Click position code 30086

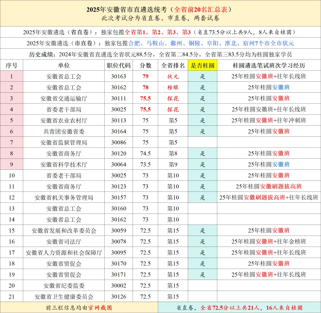click(x=119, y=142)
